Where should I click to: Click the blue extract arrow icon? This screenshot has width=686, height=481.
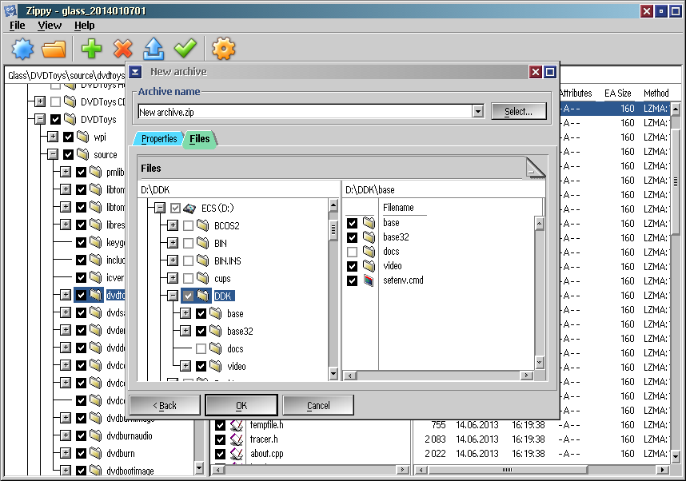[x=154, y=49]
